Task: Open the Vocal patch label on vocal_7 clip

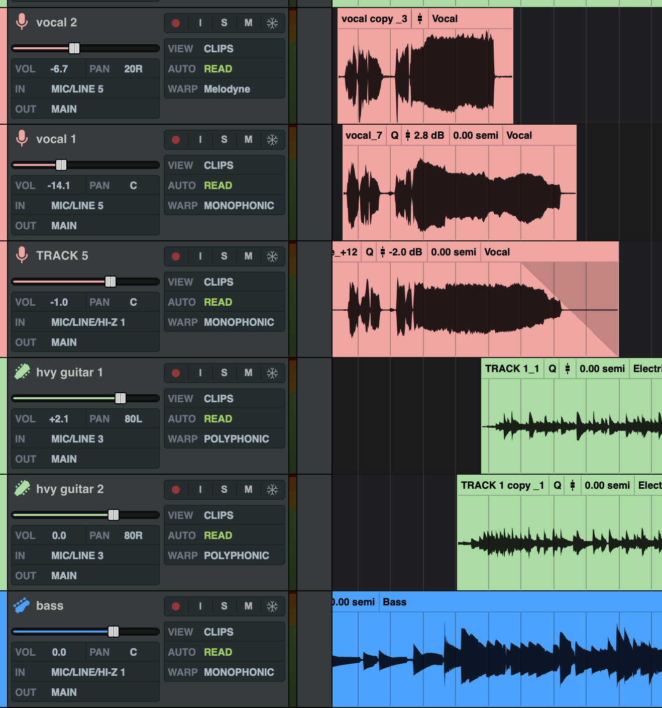Action: click(519, 135)
